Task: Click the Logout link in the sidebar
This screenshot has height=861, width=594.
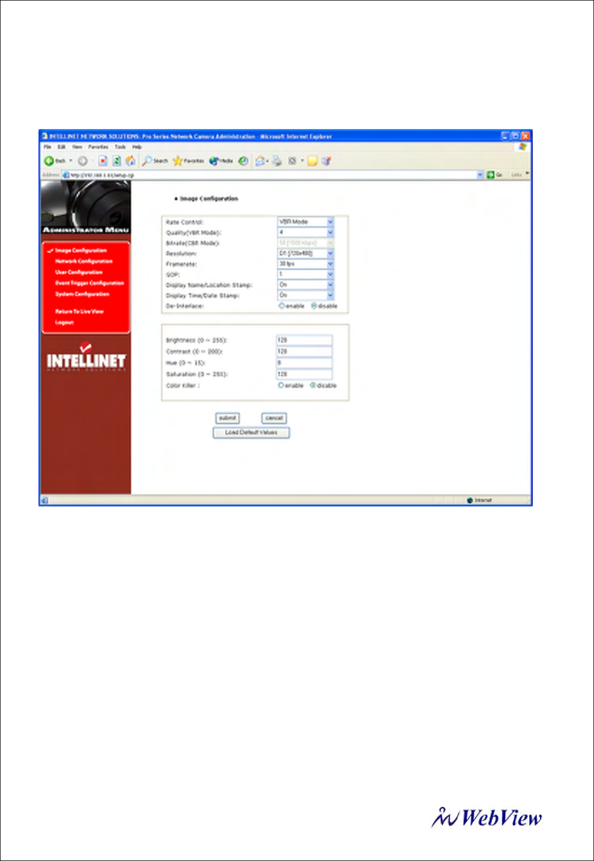Action: [64, 322]
